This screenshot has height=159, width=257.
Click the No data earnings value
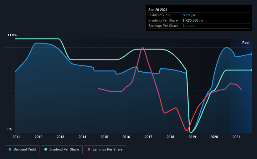click(x=189, y=26)
